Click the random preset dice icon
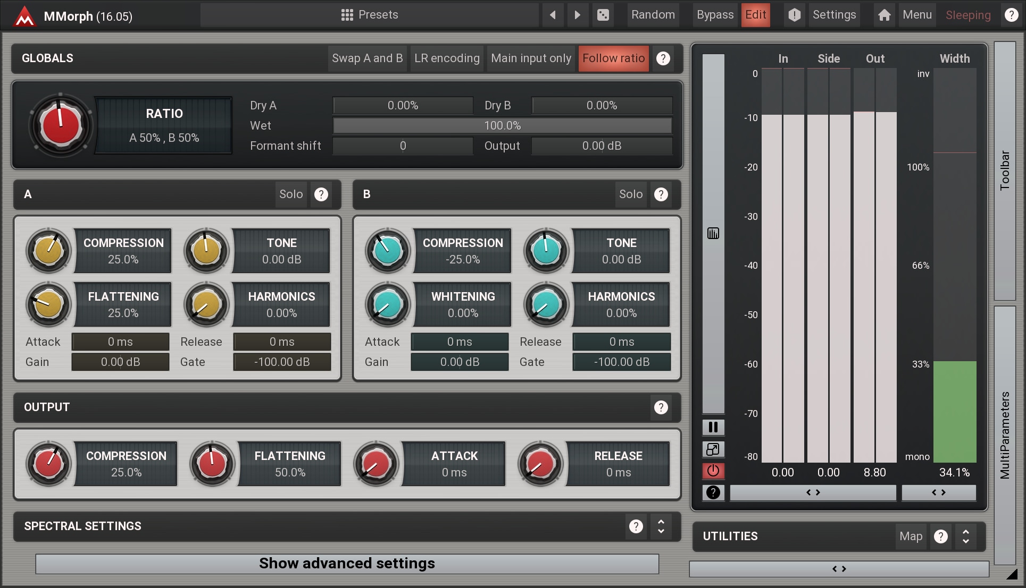The width and height of the screenshot is (1026, 588). [x=603, y=15]
